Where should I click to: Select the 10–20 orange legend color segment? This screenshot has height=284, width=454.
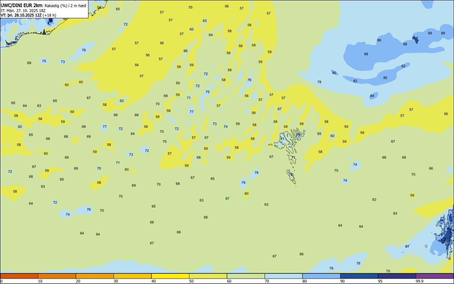(57, 276)
